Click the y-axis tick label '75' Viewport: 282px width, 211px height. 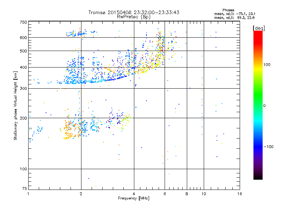point(25,188)
